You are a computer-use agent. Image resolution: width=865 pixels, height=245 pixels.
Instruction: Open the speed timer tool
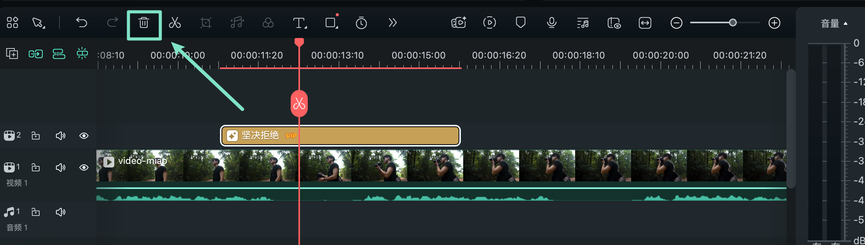click(x=361, y=23)
